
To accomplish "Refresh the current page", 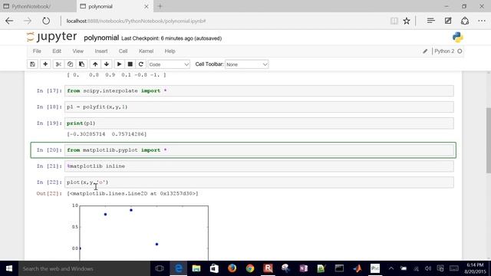I will pos(46,21).
